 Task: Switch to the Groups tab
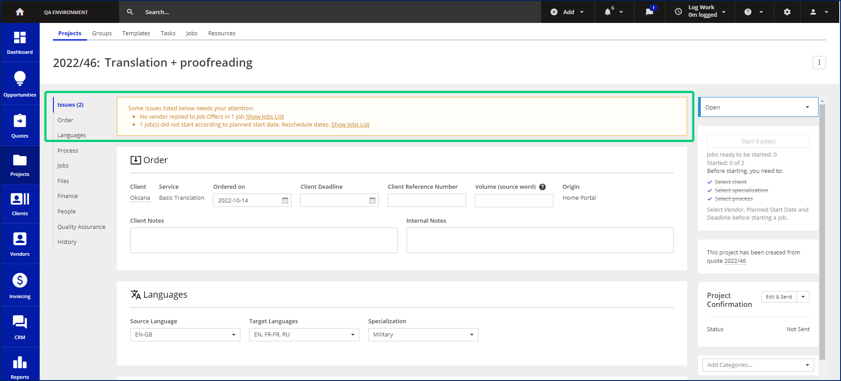tap(102, 33)
